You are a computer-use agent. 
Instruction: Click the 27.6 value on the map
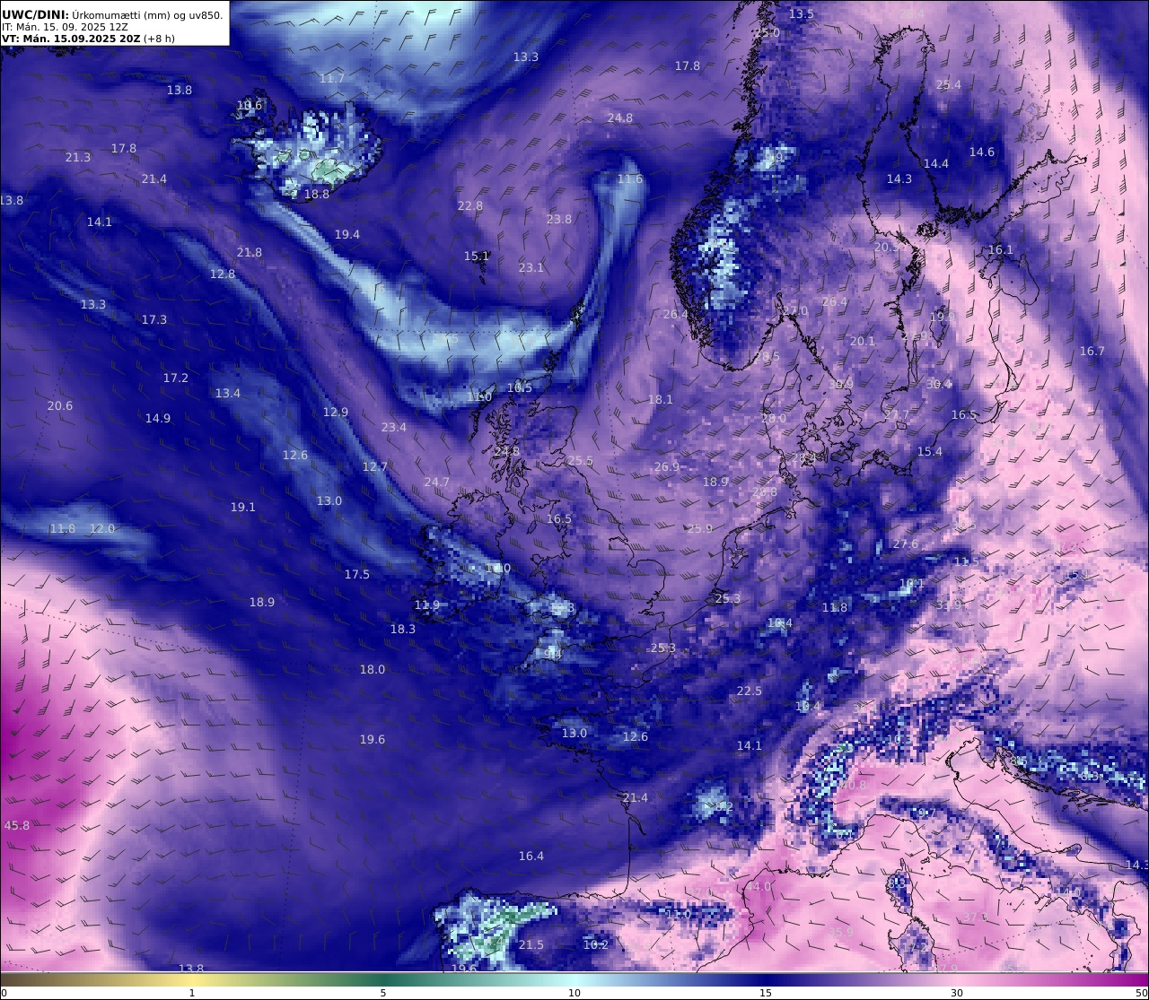[x=906, y=544]
